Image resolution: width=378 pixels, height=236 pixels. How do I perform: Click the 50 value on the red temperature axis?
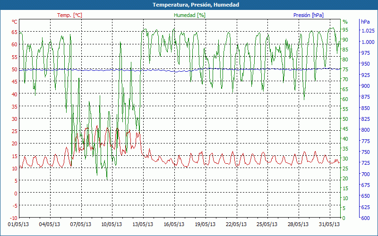[x=15, y=69]
